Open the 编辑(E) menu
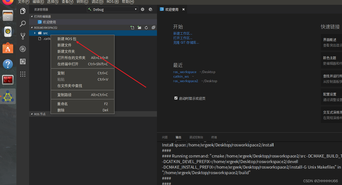Viewport: 342px width, 185px height. (38, 2)
